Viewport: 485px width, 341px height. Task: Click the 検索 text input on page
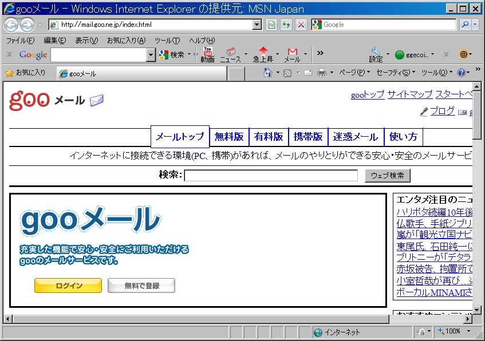271,175
